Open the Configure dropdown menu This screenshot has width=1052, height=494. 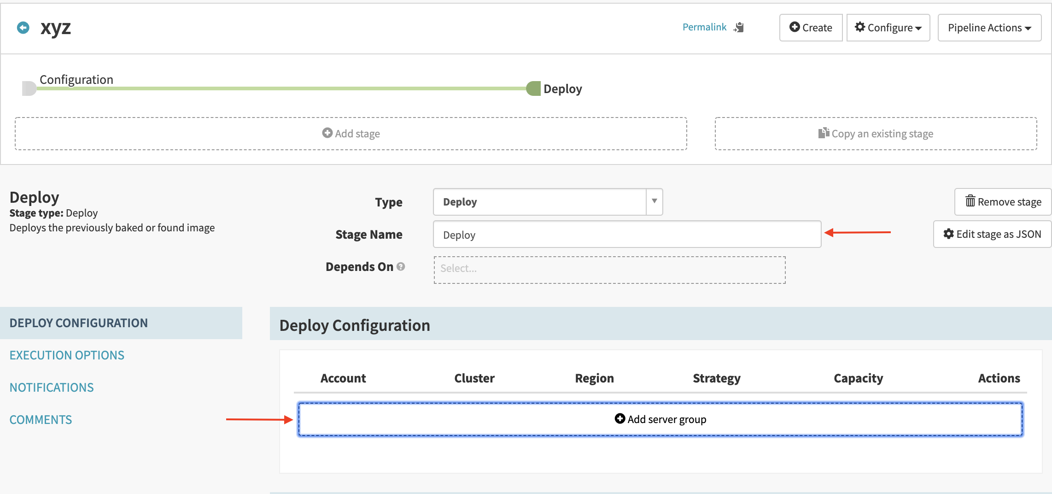[888, 28]
